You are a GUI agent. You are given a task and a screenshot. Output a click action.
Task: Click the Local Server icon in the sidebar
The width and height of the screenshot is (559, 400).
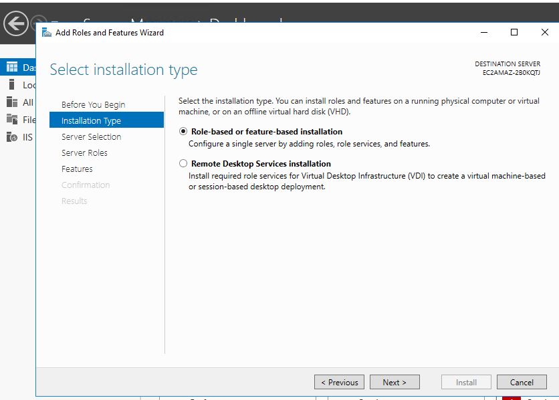click(x=11, y=85)
